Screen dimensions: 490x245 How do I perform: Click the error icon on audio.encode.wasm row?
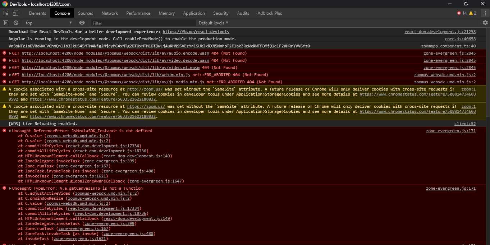[4, 53]
